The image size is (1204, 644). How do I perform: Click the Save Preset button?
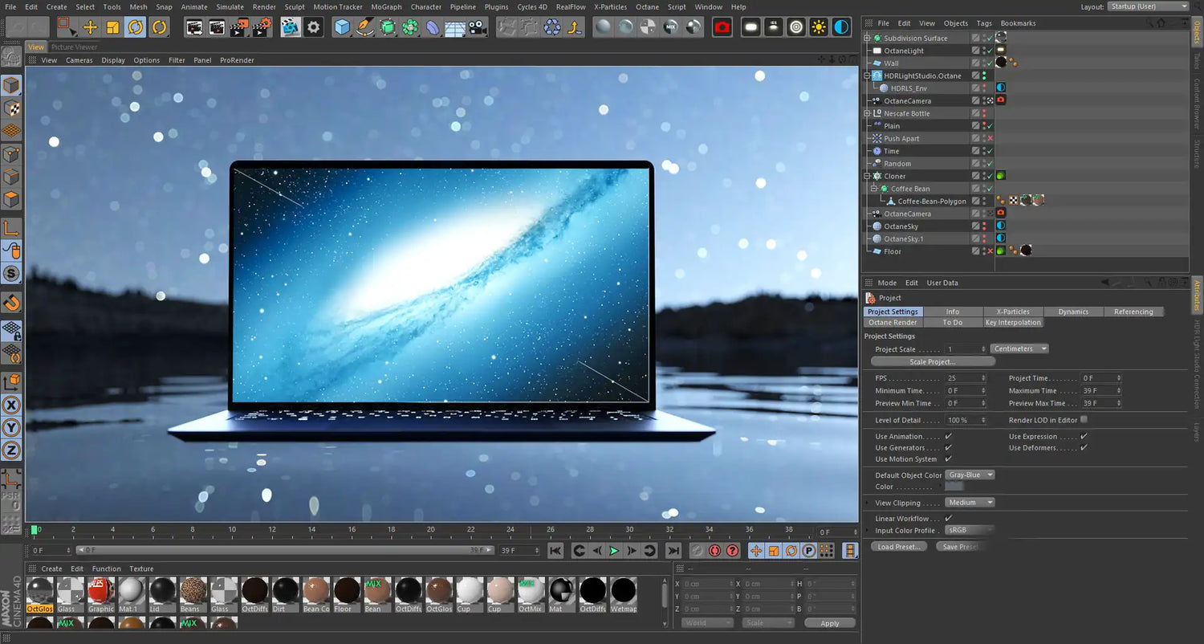pyautogui.click(x=961, y=547)
